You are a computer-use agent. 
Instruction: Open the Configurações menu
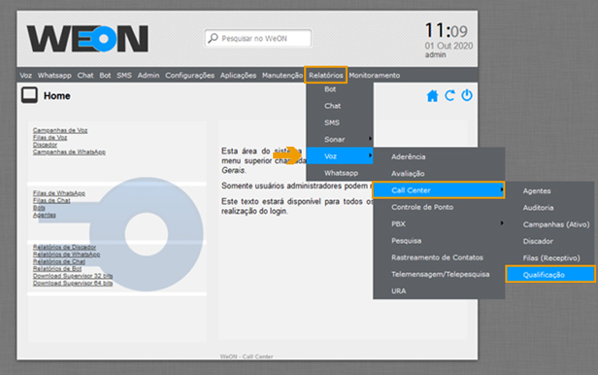click(189, 75)
